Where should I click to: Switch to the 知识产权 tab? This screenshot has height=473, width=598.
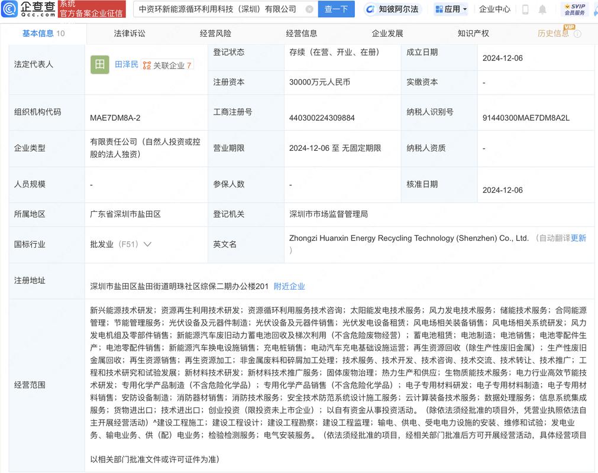[x=473, y=34]
